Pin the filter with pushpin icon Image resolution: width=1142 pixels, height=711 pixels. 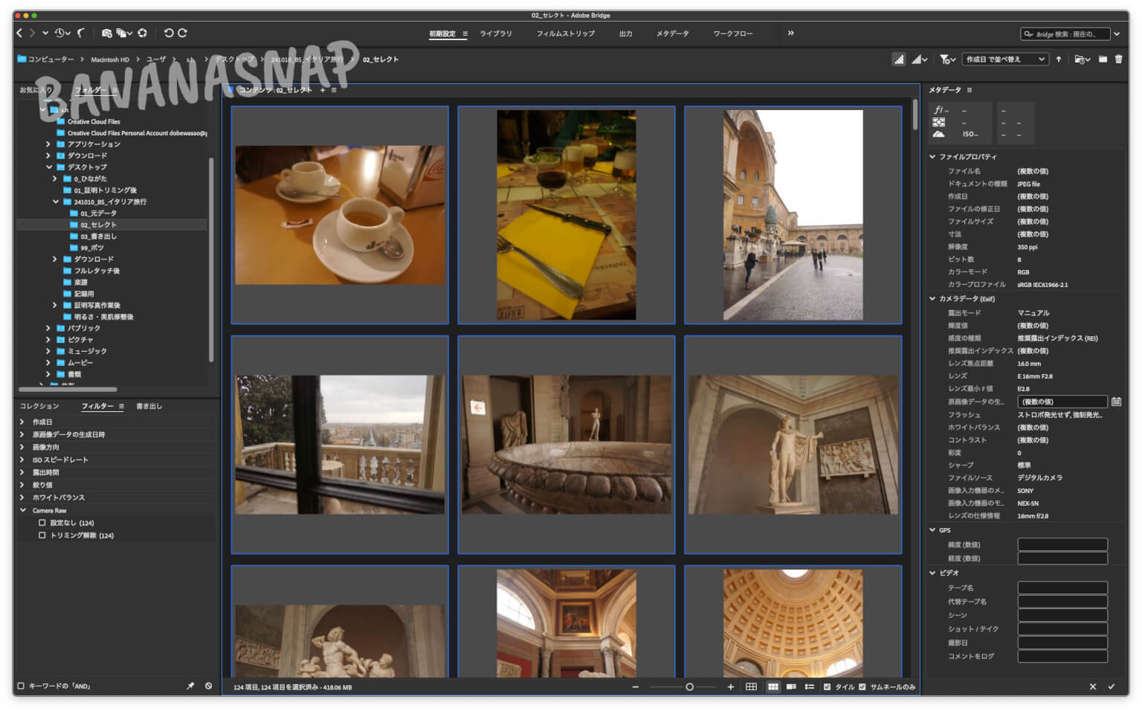[190, 686]
